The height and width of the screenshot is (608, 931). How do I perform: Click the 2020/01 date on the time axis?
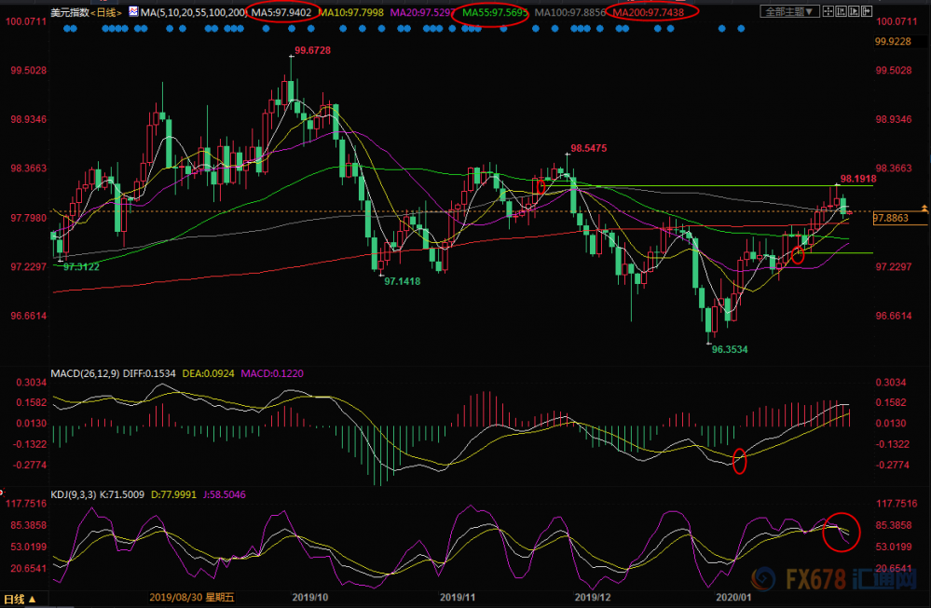733,598
